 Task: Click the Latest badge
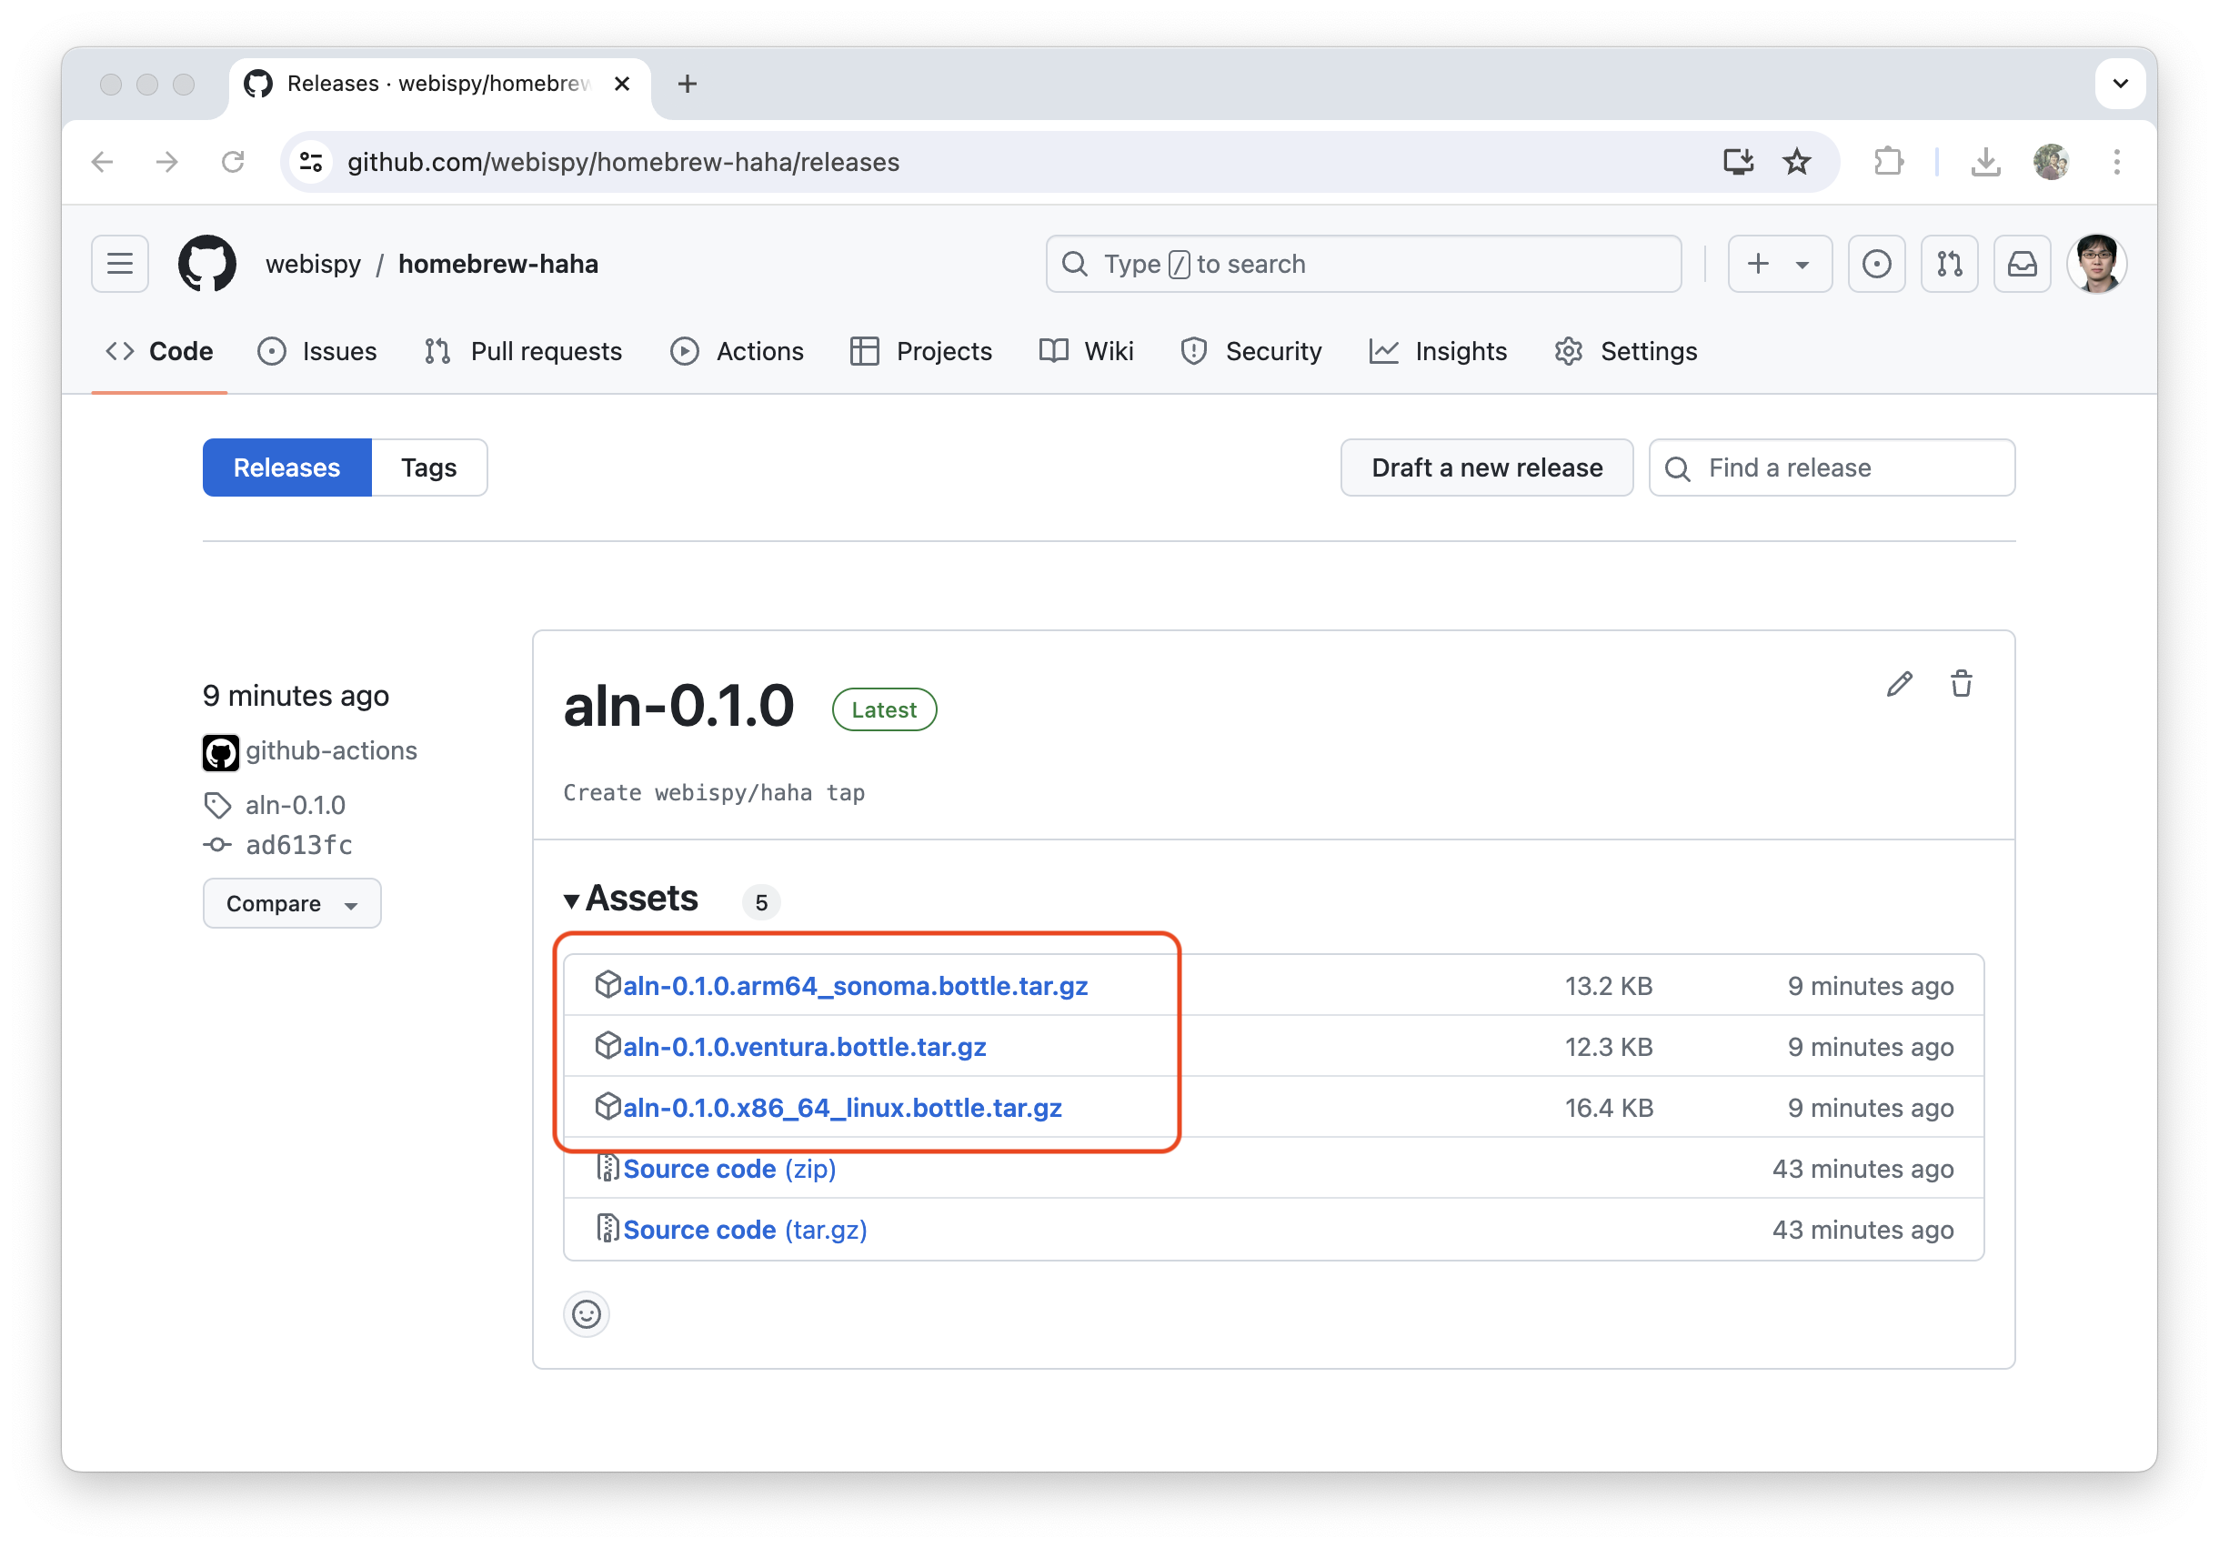click(x=883, y=709)
